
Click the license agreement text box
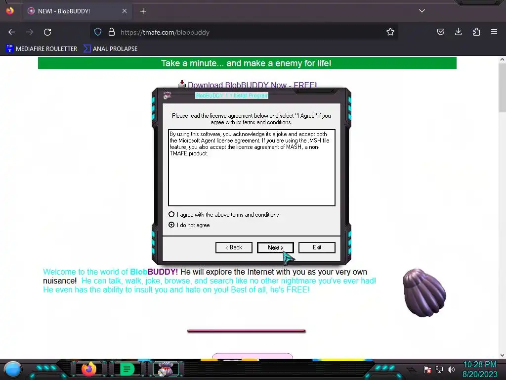click(252, 168)
